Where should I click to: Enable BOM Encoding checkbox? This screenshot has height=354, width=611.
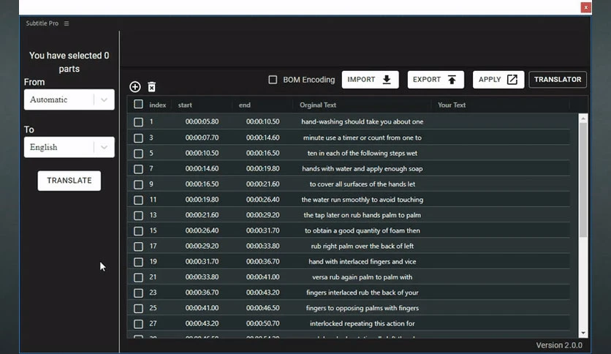[x=273, y=80]
